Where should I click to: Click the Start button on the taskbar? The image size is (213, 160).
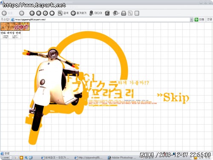tap(6, 158)
